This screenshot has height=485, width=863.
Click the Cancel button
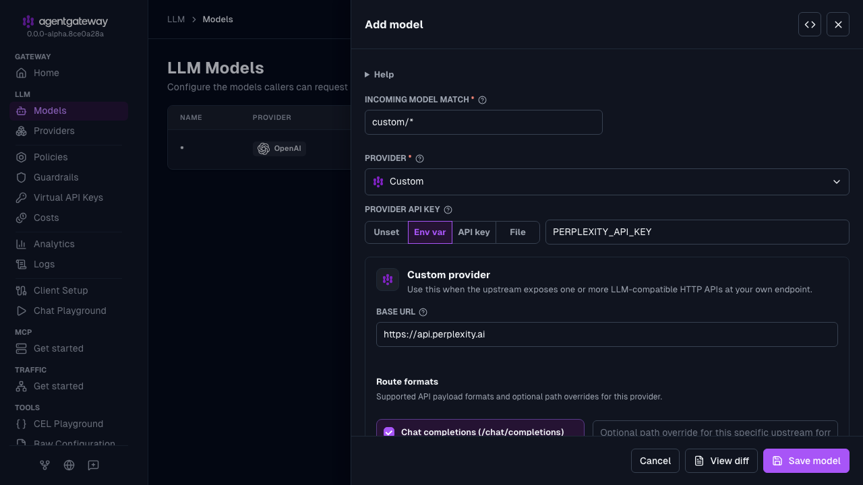(x=655, y=461)
